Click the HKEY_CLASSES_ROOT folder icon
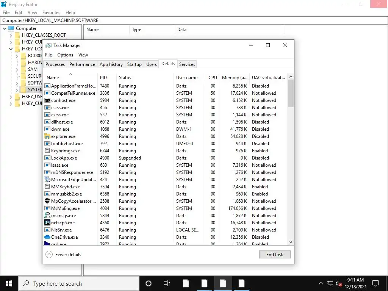388x291 pixels. [x=17, y=35]
